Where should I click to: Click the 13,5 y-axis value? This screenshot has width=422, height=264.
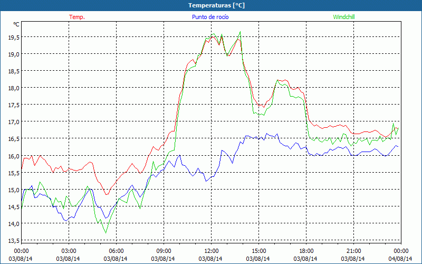pos(14,241)
